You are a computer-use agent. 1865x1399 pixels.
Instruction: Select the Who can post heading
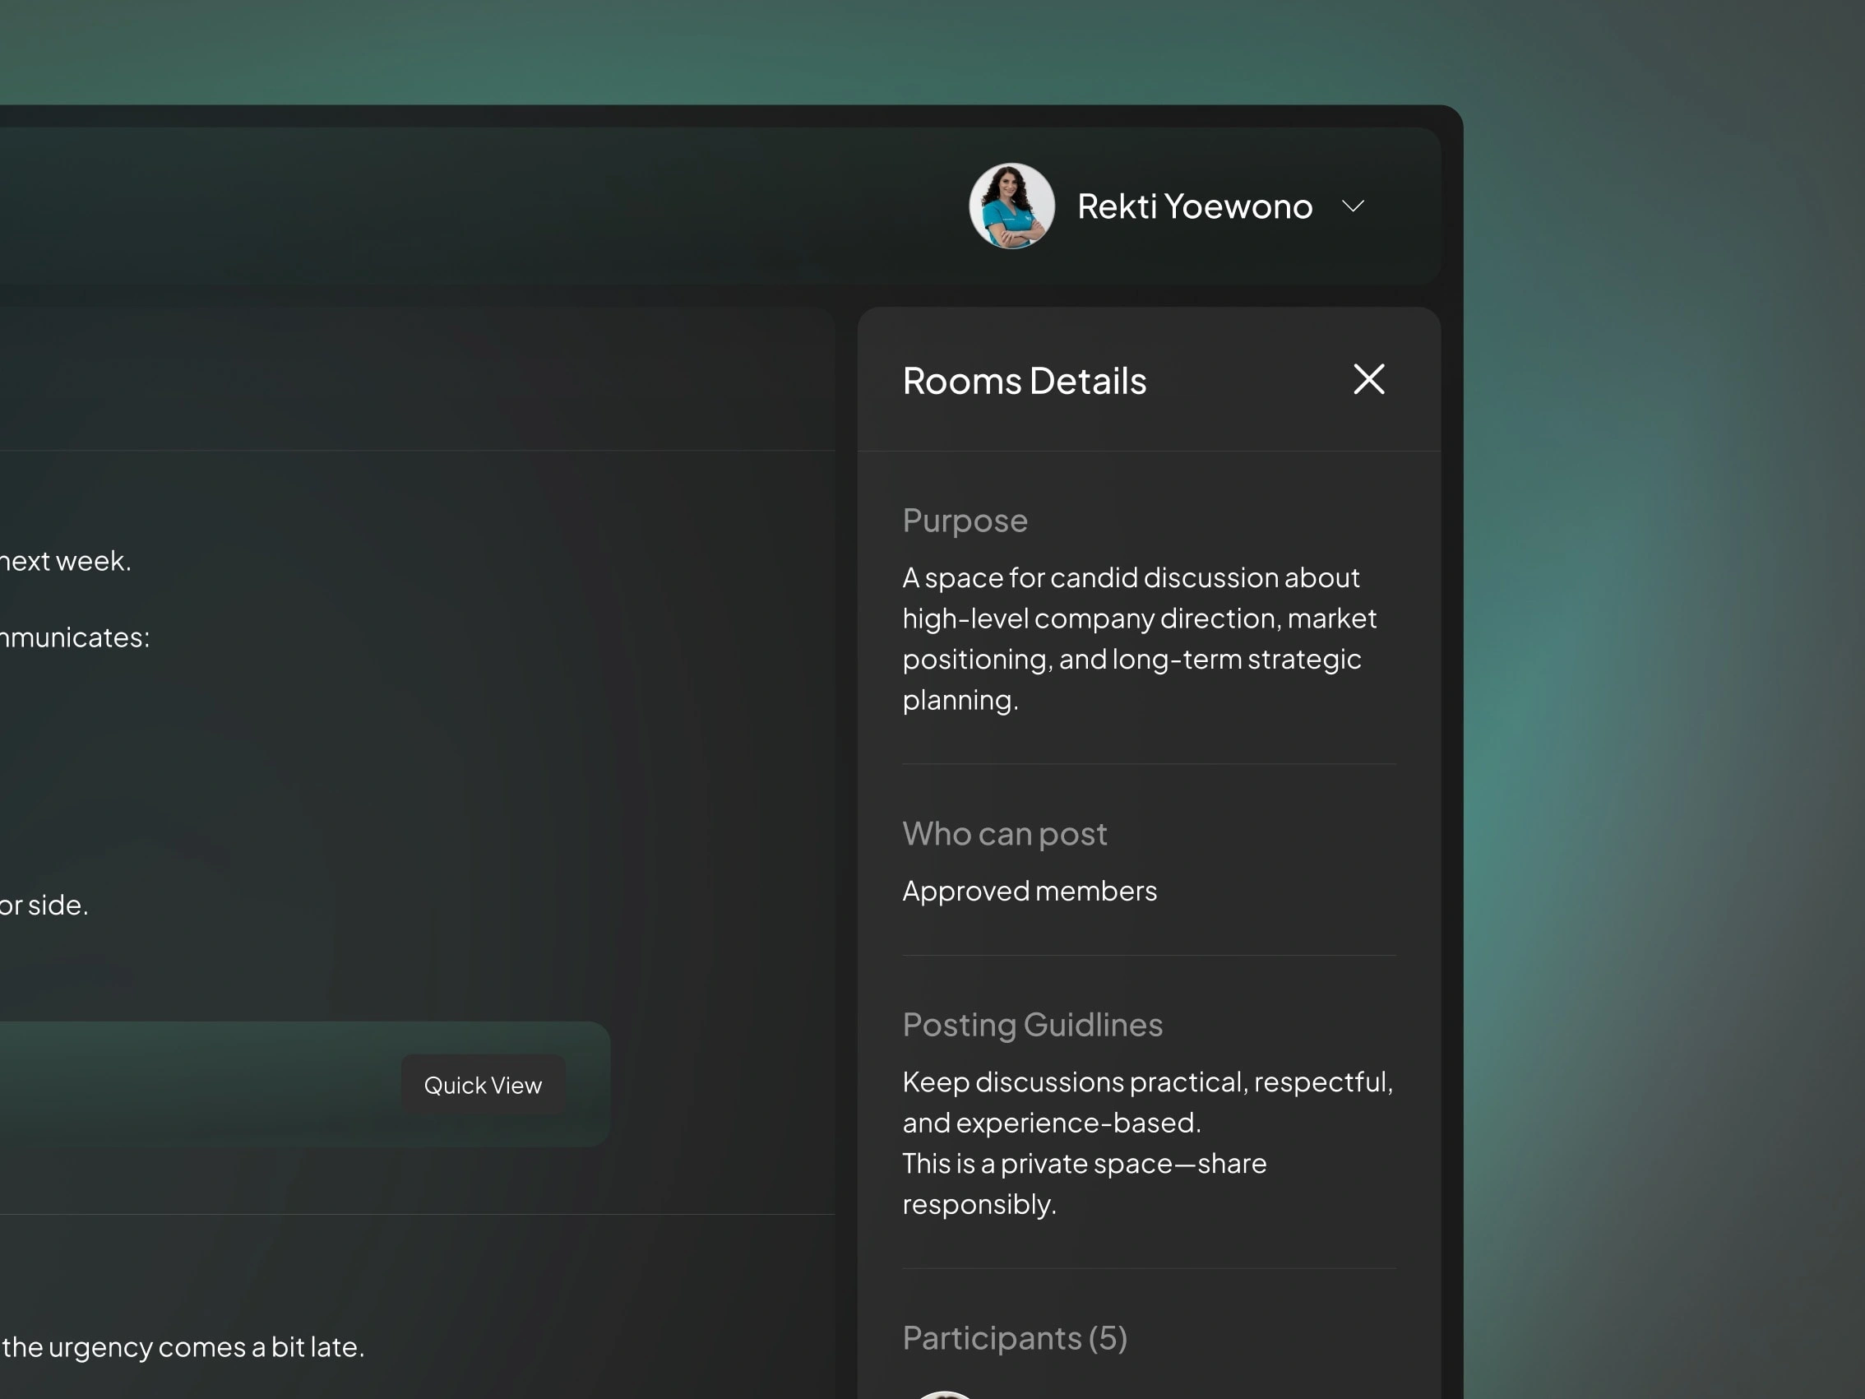click(x=1003, y=833)
